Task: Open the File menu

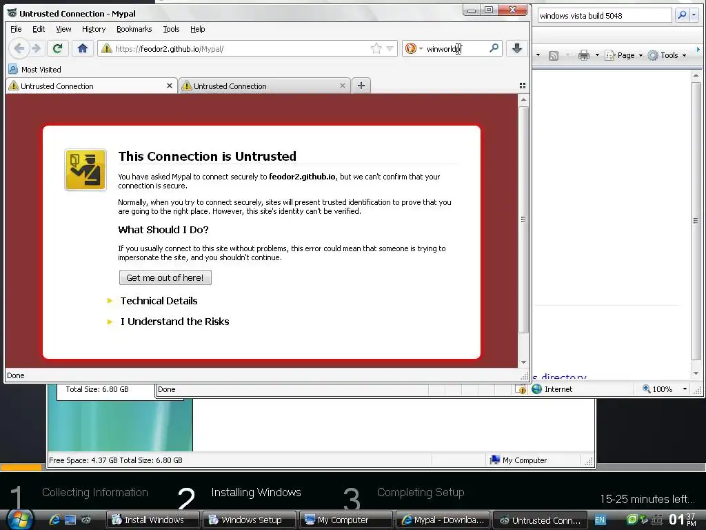Action: 16,29
